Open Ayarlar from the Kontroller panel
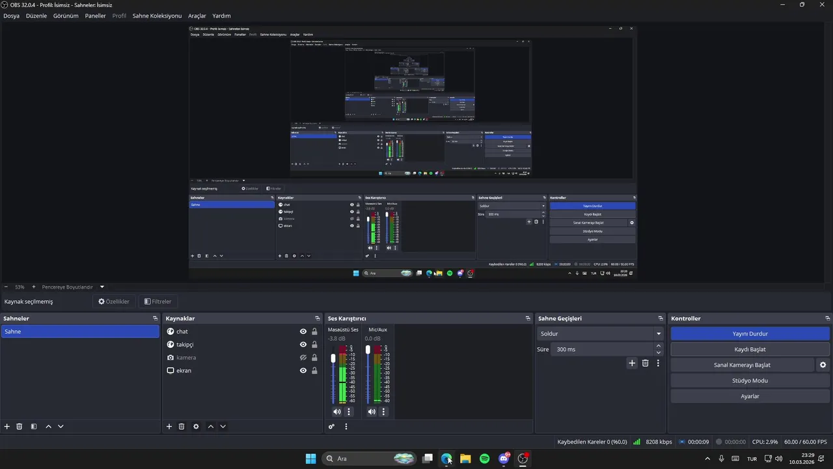Screen dimensions: 833x469 point(750,396)
